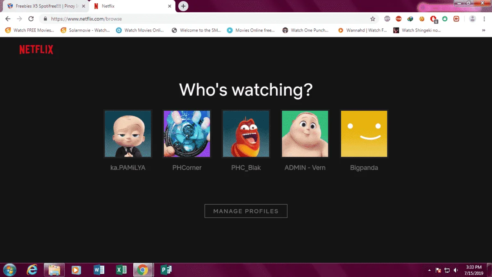Close the Freebies X5 Spotifree tab
This screenshot has height=277, width=492.
tap(83, 6)
